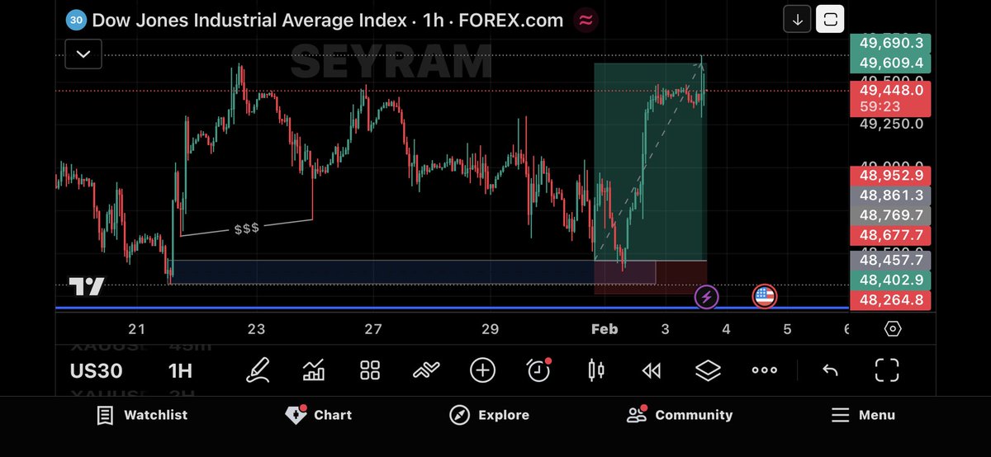Tap the pink wave indicator badge
The image size is (991, 457).
[586, 20]
